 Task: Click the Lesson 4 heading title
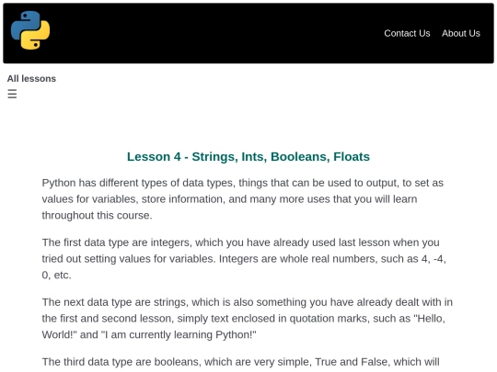point(248,156)
